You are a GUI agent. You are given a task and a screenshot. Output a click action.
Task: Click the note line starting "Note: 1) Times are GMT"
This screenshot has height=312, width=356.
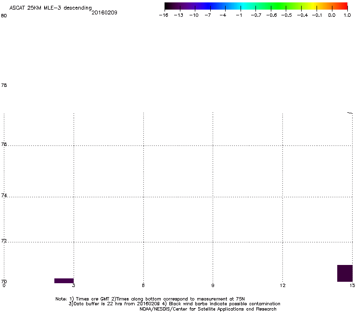[x=150, y=299]
